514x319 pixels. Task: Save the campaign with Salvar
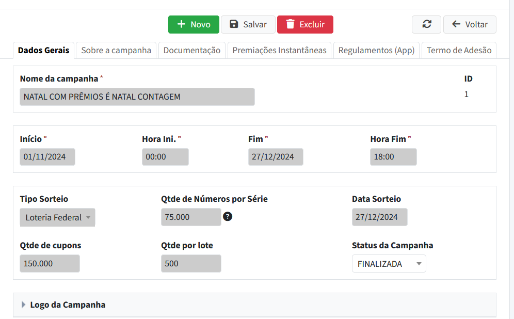click(x=248, y=24)
